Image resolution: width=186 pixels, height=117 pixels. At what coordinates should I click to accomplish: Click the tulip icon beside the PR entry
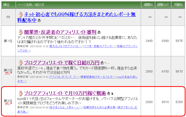pyautogui.click(x=20, y=14)
